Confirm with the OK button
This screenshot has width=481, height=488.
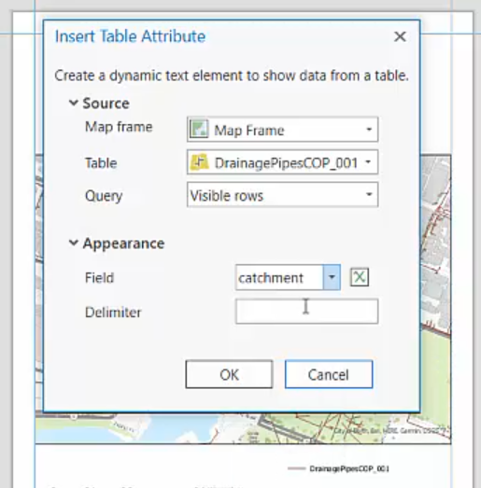pyautogui.click(x=229, y=374)
